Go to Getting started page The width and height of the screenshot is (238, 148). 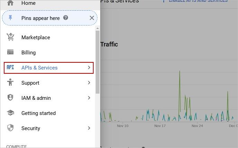point(38,113)
